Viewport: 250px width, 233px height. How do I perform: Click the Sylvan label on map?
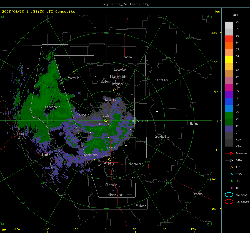pos(106,82)
